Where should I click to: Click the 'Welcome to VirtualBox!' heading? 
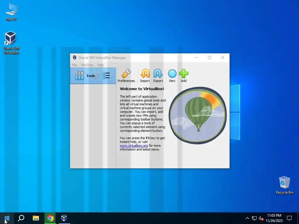click(142, 89)
